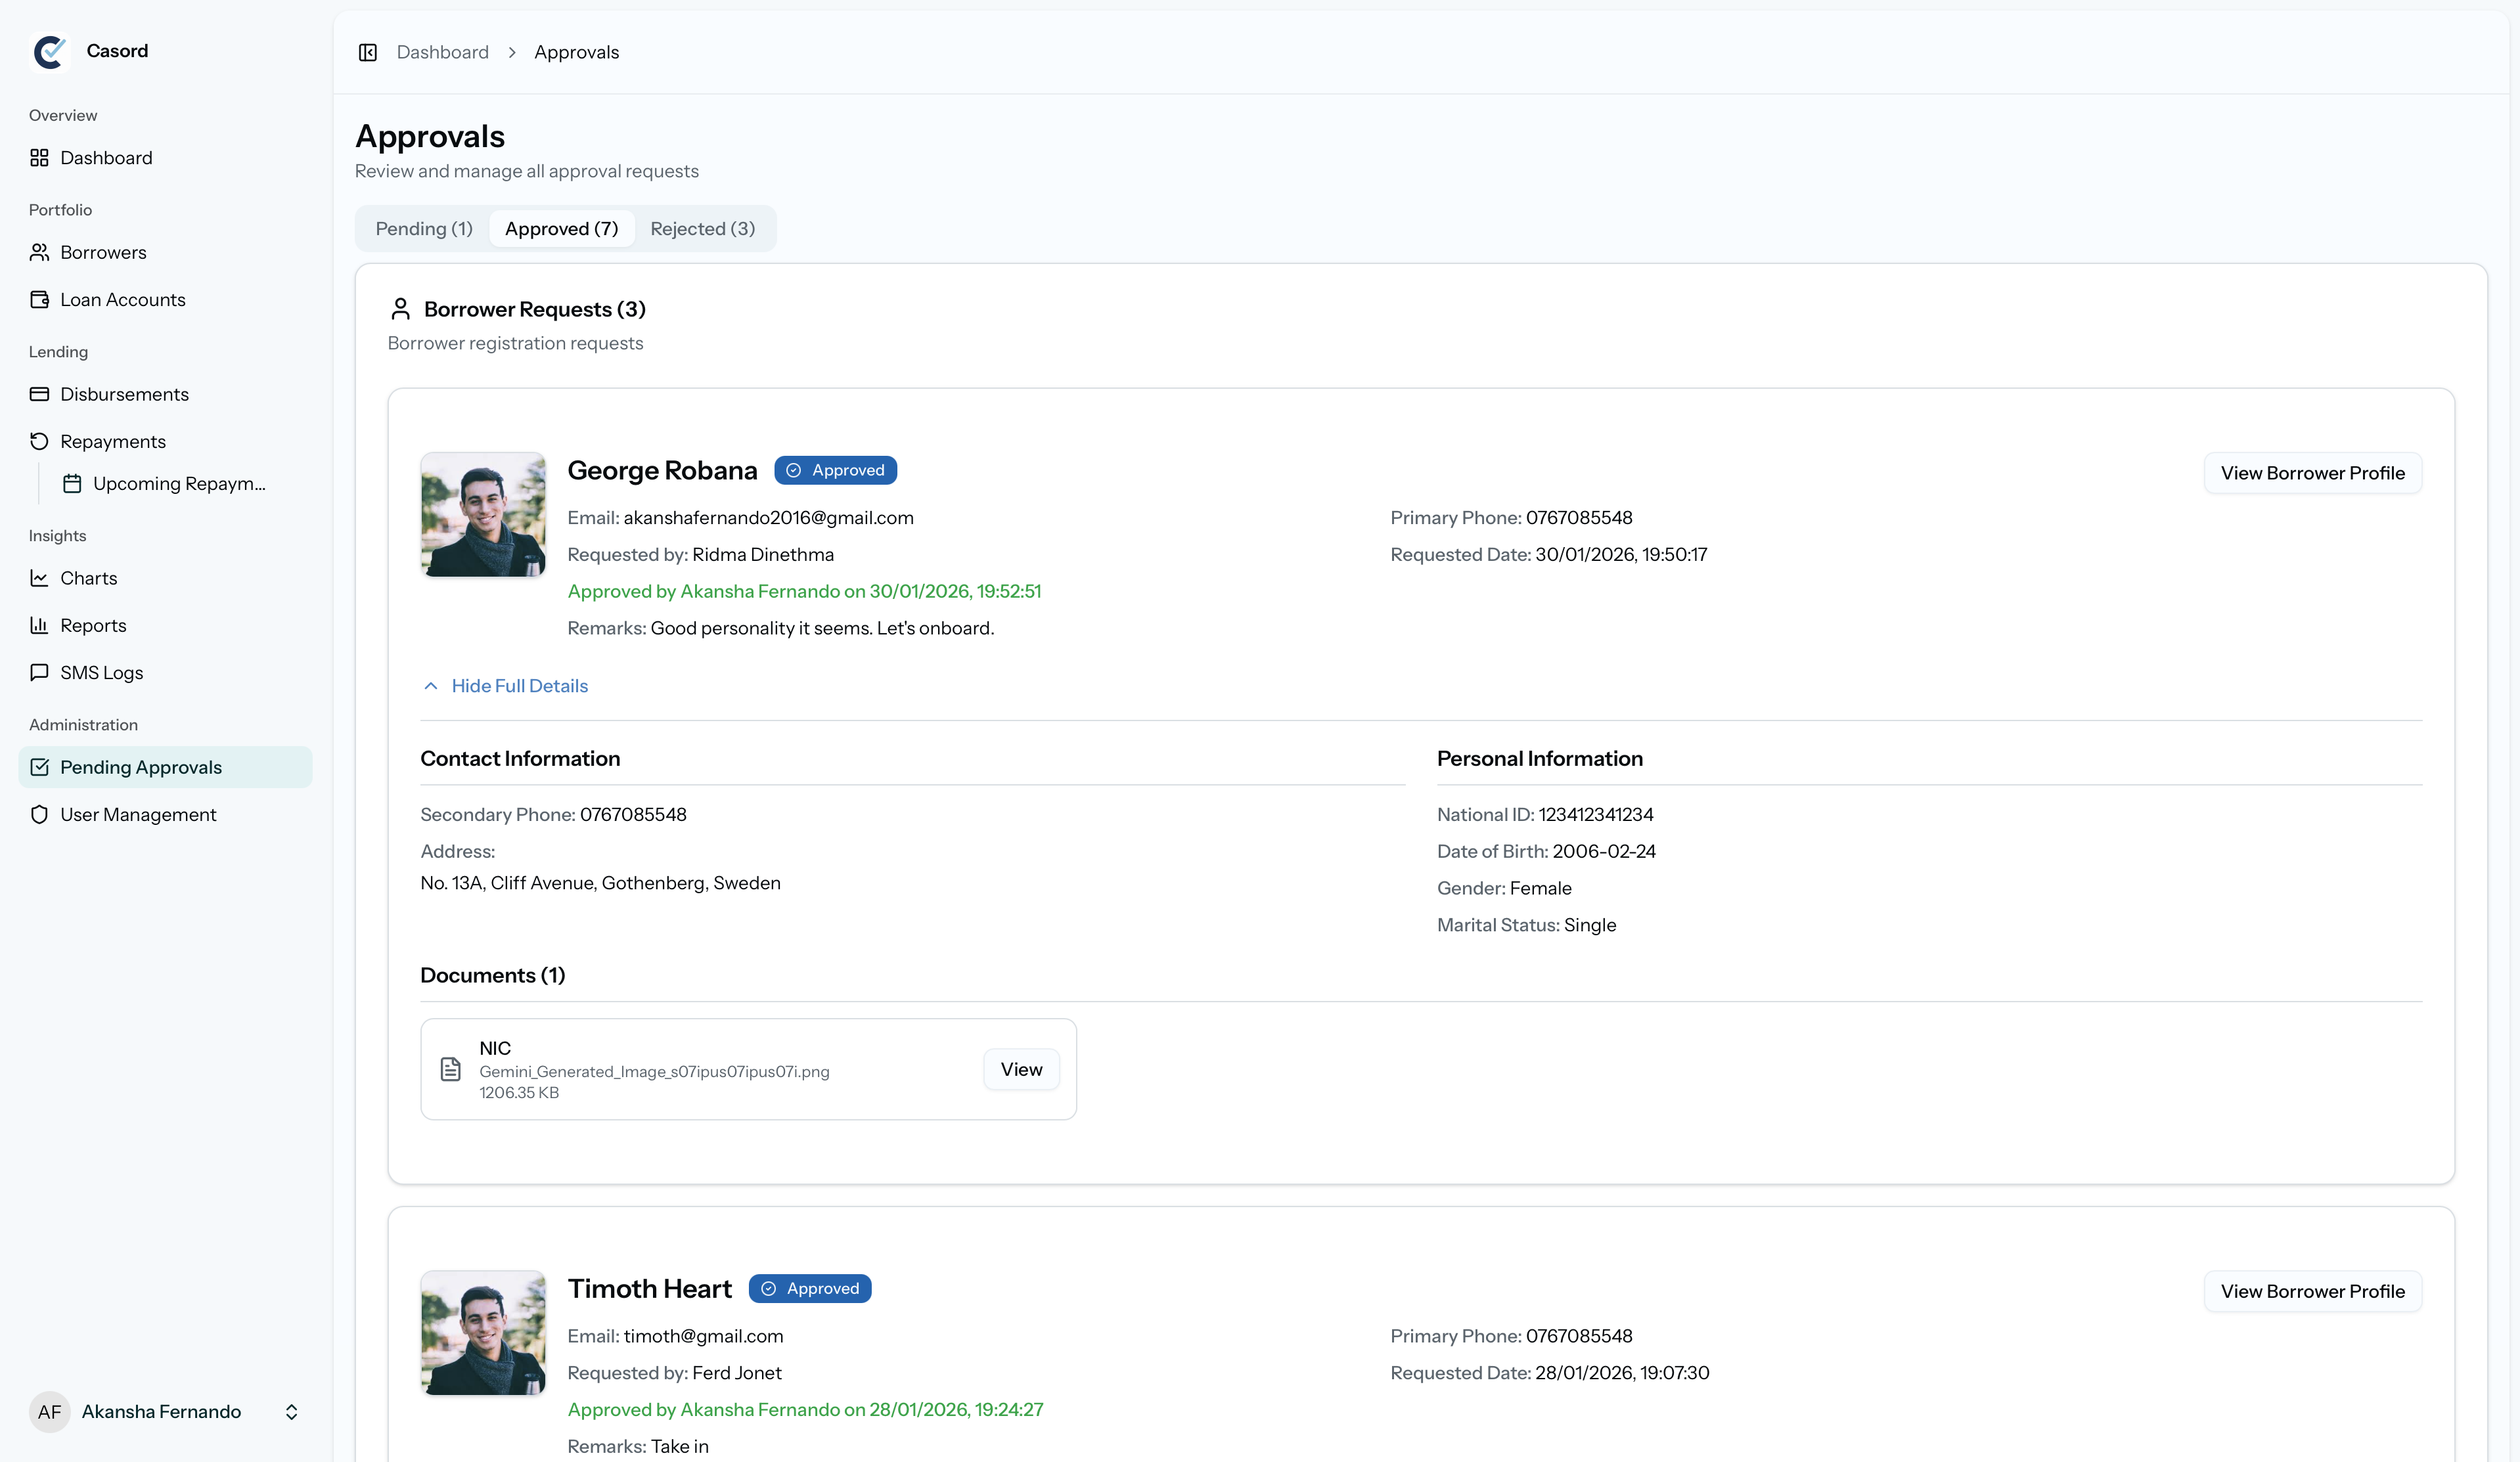
Task: Click the Dashboard breadcrumb link
Action: pyautogui.click(x=442, y=52)
